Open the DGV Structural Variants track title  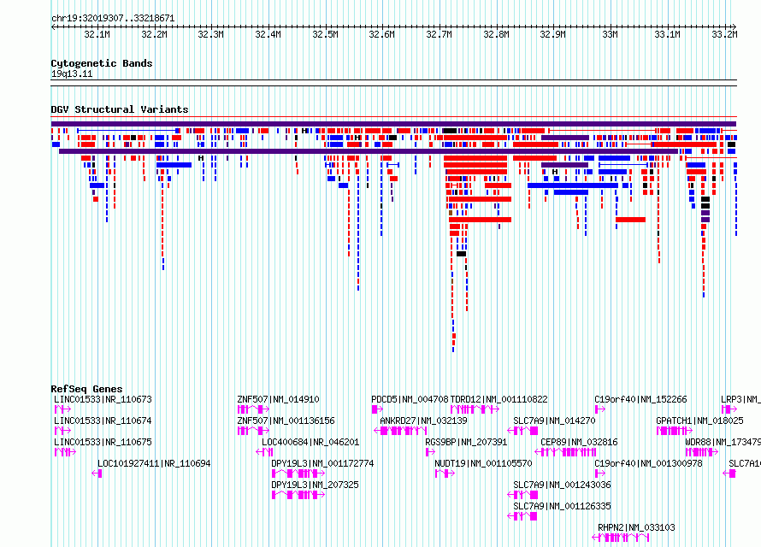click(120, 109)
